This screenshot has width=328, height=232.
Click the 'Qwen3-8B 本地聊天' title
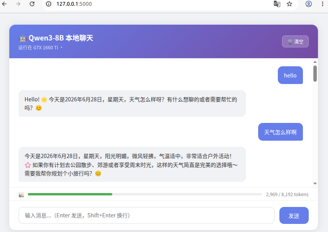coord(61,38)
